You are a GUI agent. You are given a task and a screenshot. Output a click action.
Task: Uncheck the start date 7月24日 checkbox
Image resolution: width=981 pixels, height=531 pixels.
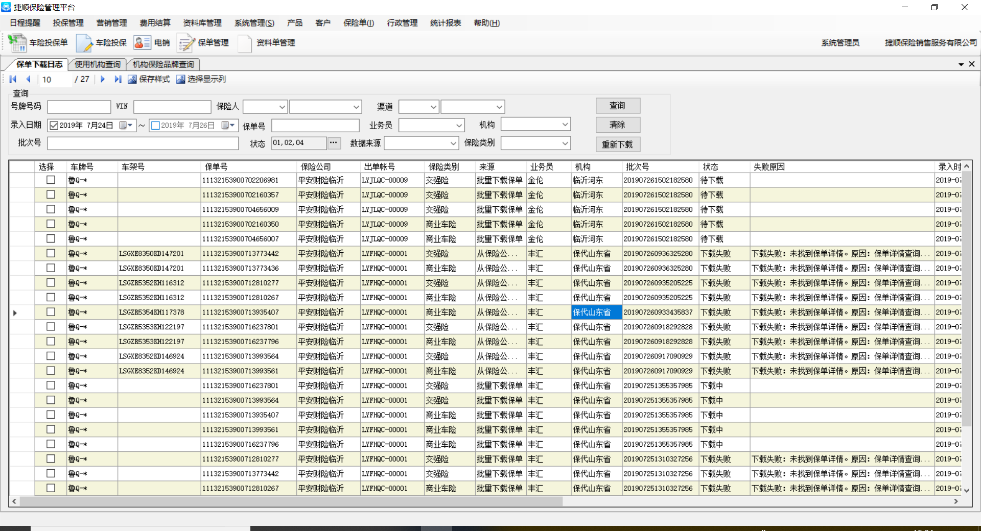pyautogui.click(x=54, y=126)
